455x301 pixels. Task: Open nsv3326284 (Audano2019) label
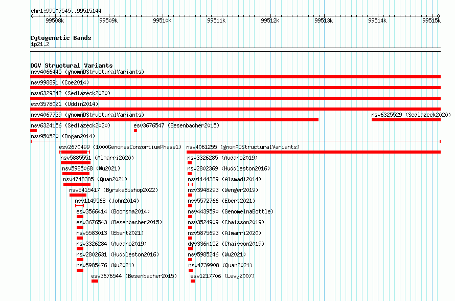coord(112,244)
